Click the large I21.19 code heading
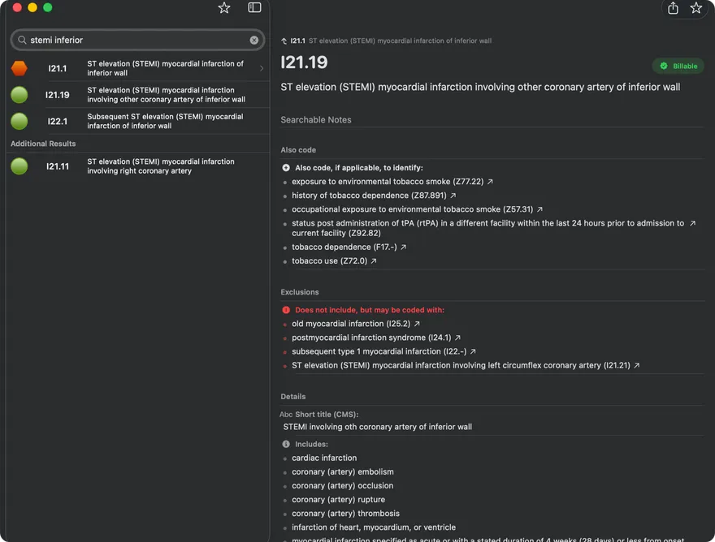 point(304,62)
